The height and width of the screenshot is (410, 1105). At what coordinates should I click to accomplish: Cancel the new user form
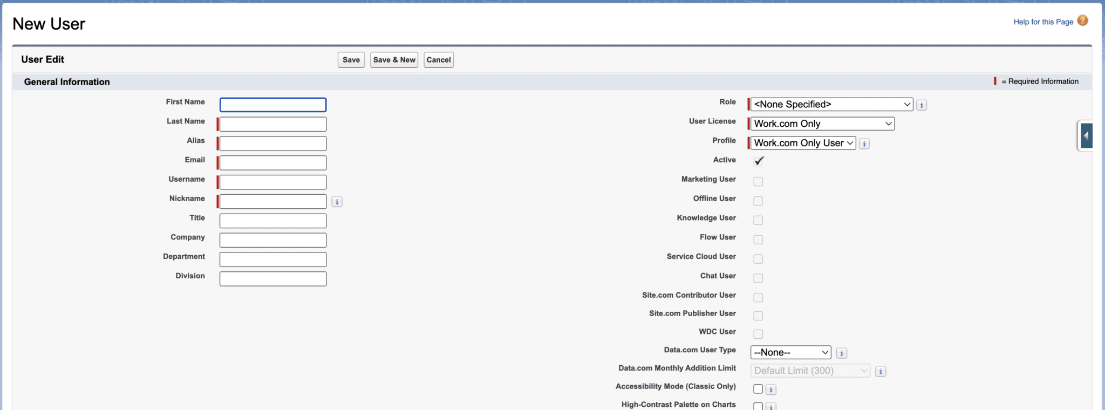[x=439, y=60]
